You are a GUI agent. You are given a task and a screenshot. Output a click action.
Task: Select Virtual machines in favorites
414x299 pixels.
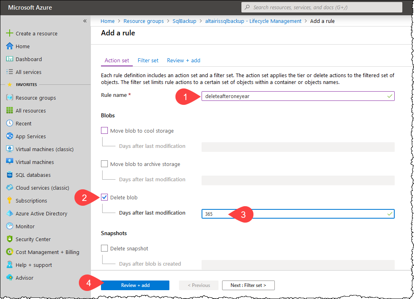click(35, 162)
